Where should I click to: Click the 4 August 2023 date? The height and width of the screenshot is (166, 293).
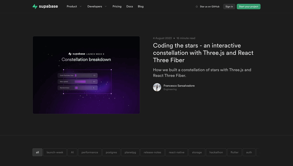[162, 38]
